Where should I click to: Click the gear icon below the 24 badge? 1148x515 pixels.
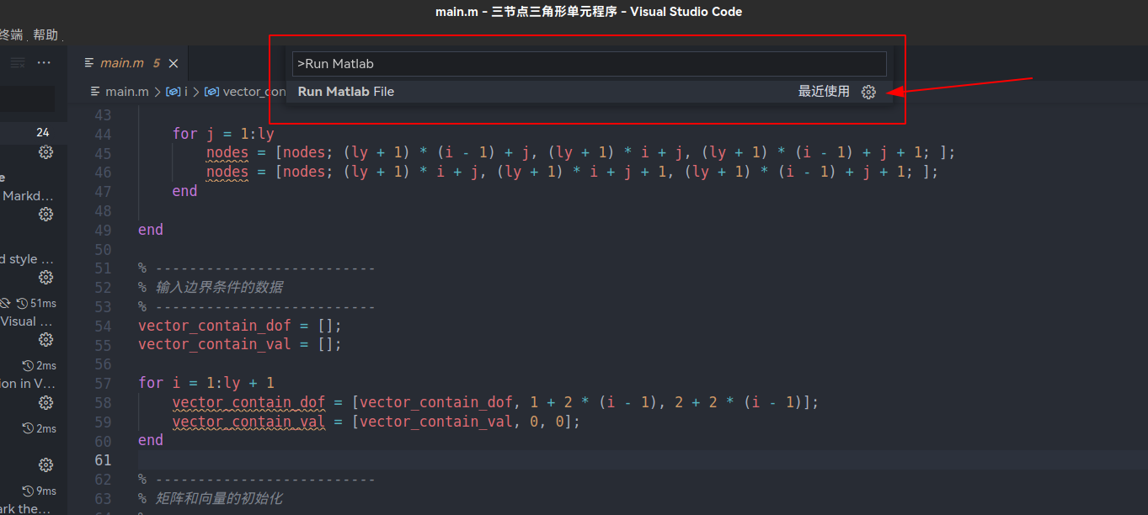point(45,152)
